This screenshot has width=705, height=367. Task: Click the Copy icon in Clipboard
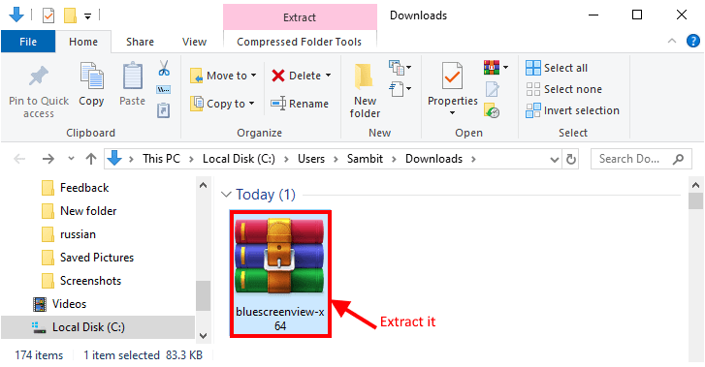(92, 76)
